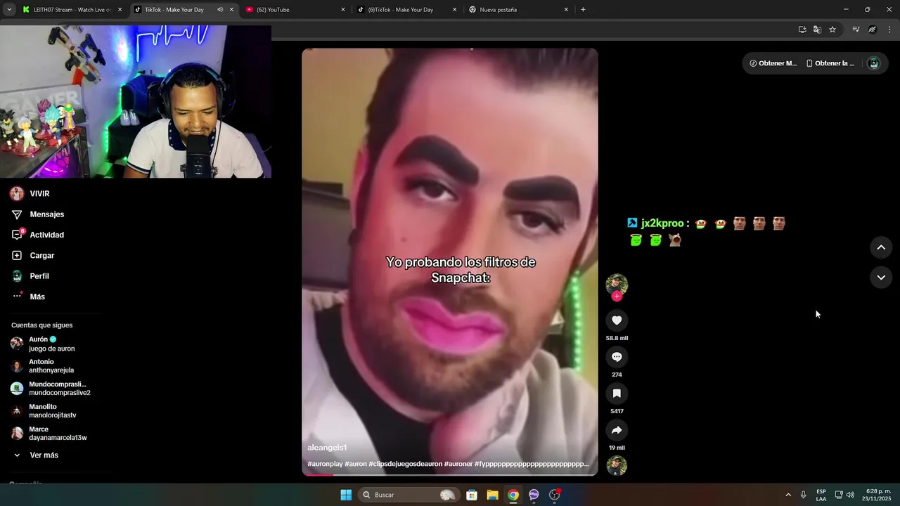Open the creator's avatar above the like button

617,284
